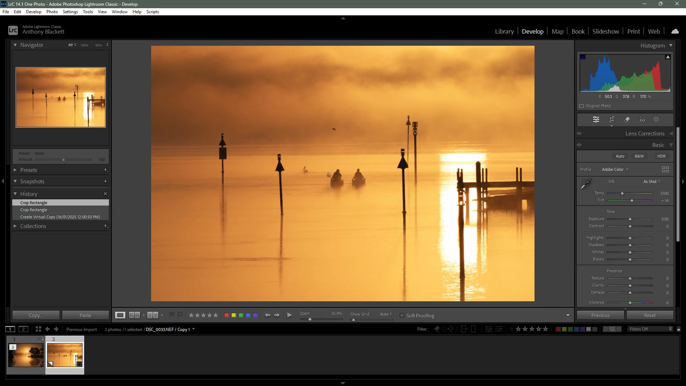
Task: Select the Healing eraser tool icon
Action: pos(627,119)
